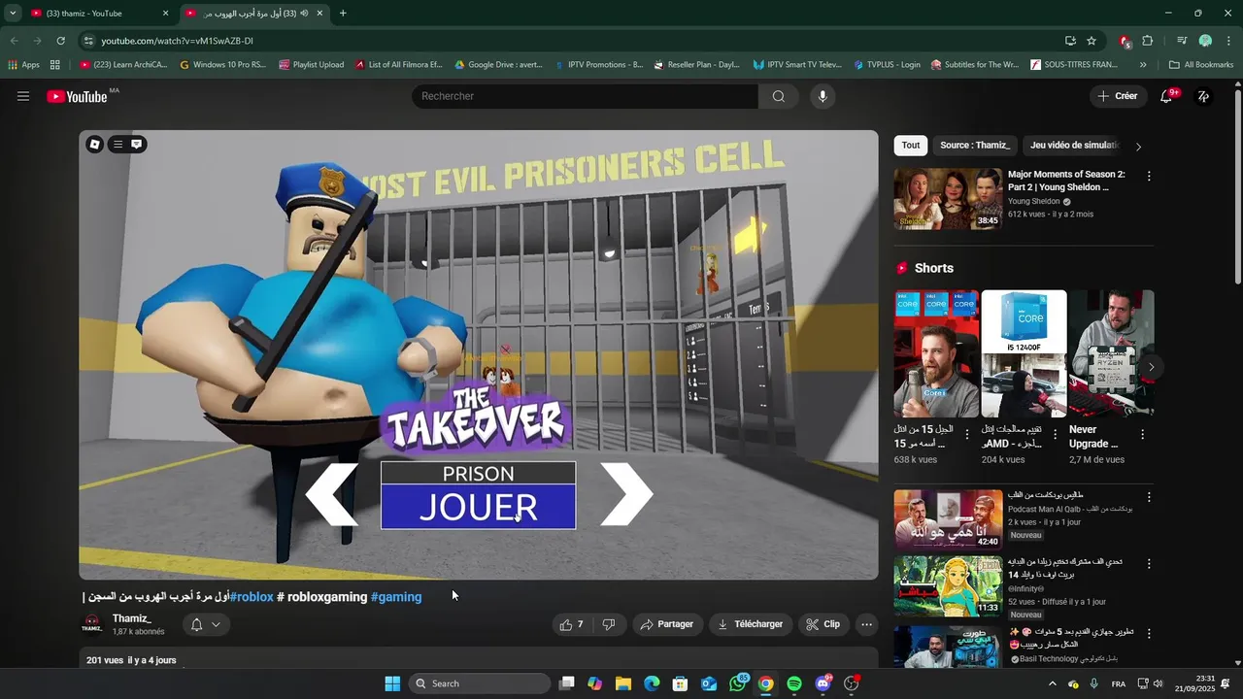This screenshot has width=1243, height=699.
Task: Click the Clip button
Action: coord(823,624)
